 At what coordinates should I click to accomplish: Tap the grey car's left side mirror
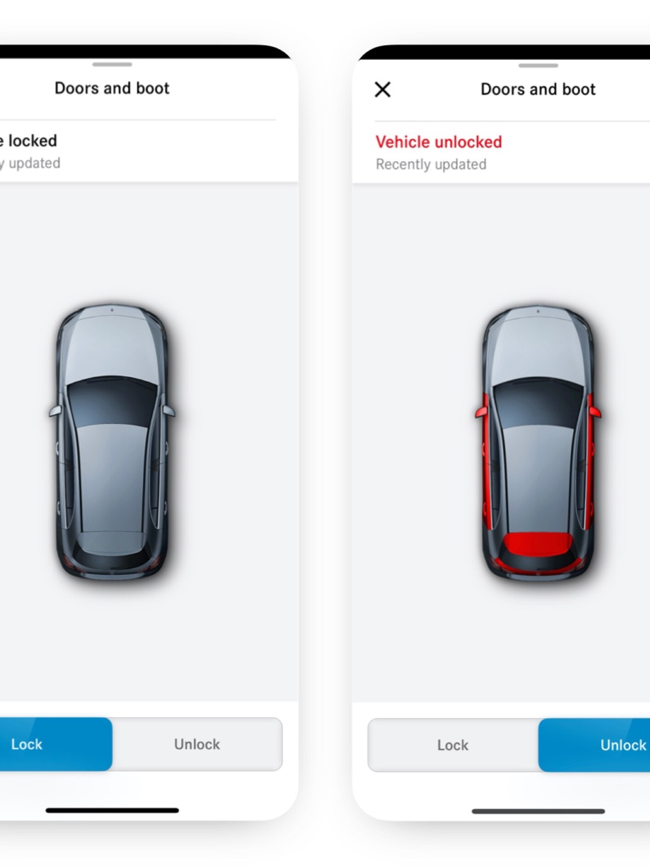pos(55,410)
